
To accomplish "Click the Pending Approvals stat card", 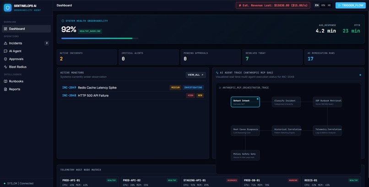I will (x=211, y=57).
